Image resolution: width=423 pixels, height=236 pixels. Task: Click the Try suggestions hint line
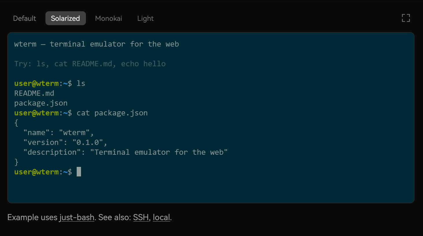click(x=90, y=64)
